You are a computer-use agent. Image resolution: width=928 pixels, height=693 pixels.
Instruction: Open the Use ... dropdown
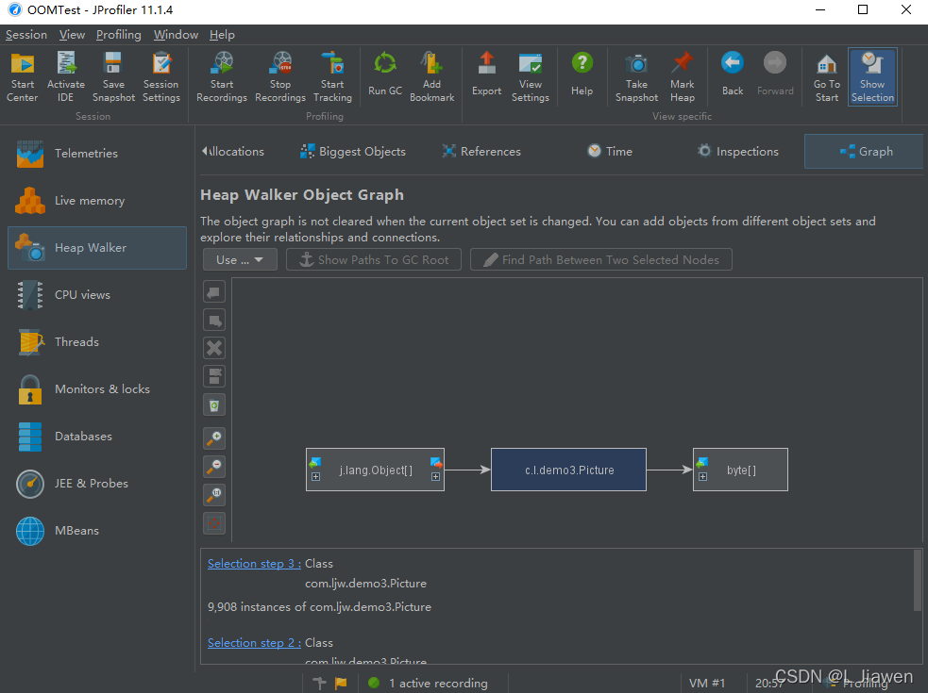click(x=240, y=259)
